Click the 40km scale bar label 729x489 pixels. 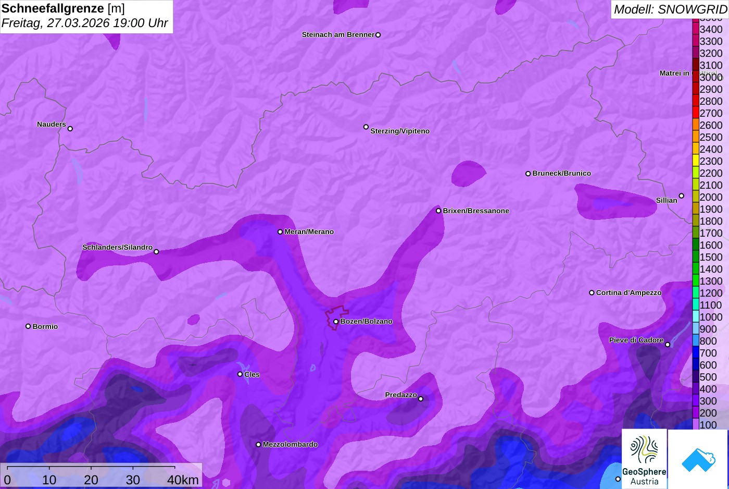point(183,480)
